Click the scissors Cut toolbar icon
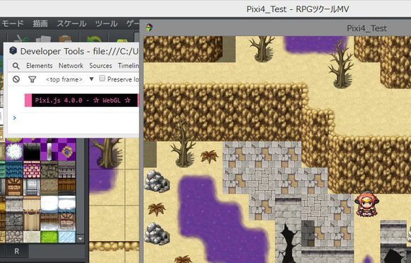The width and height of the screenshot is (411, 263). 21,39
